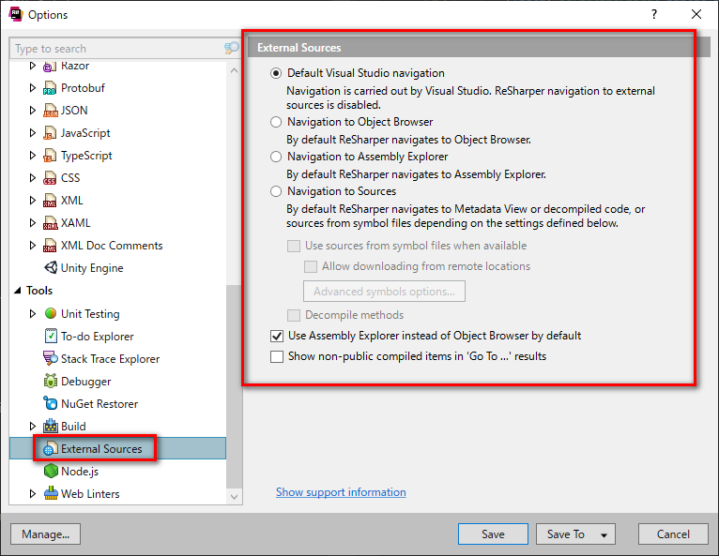Expand the Build tree node
Screen dimensions: 719x556
click(x=32, y=426)
